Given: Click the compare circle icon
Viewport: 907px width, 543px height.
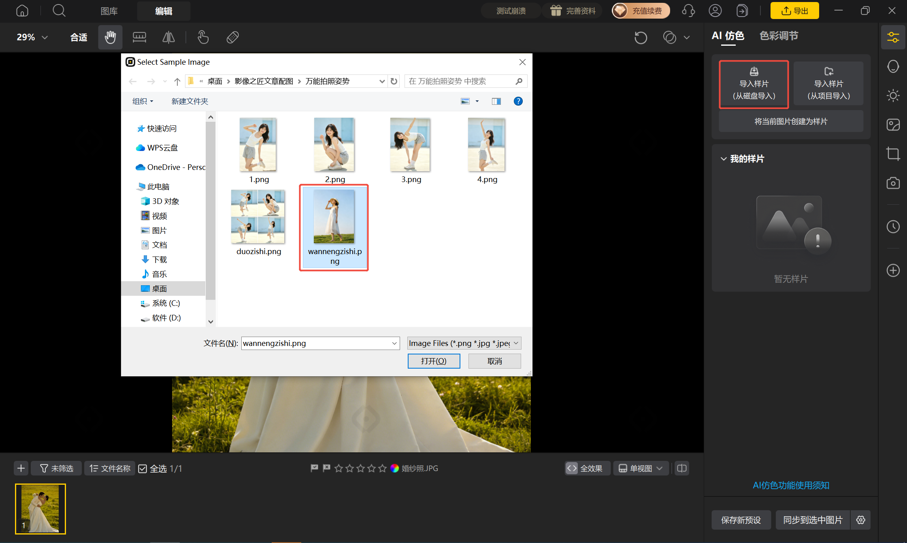Looking at the screenshot, I should pyautogui.click(x=670, y=38).
